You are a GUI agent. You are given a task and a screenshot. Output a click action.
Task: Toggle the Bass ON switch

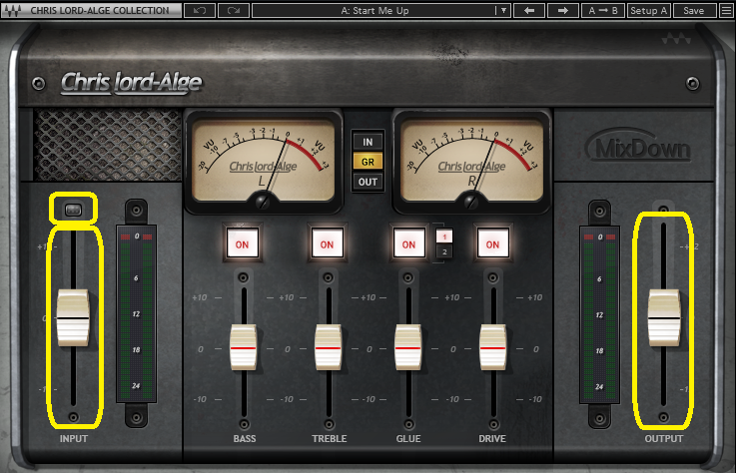click(x=242, y=242)
